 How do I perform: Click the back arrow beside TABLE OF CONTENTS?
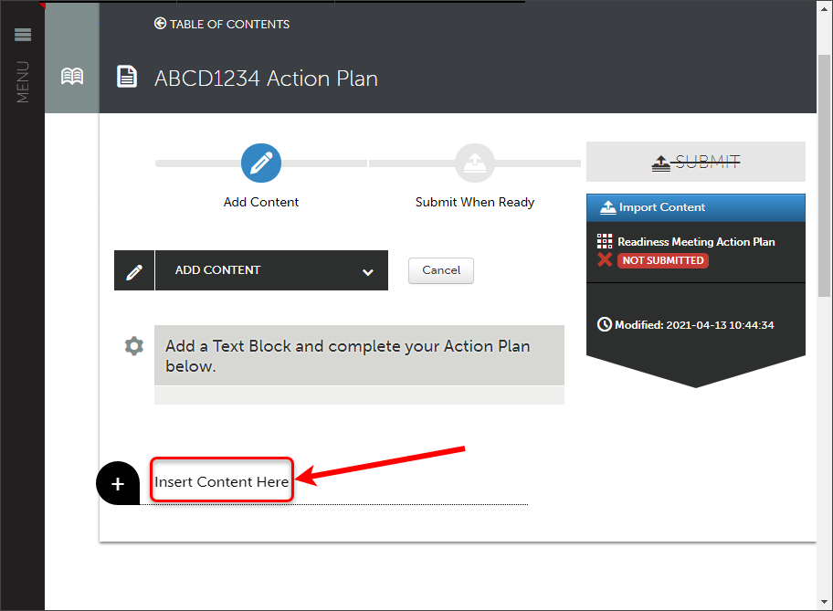160,24
